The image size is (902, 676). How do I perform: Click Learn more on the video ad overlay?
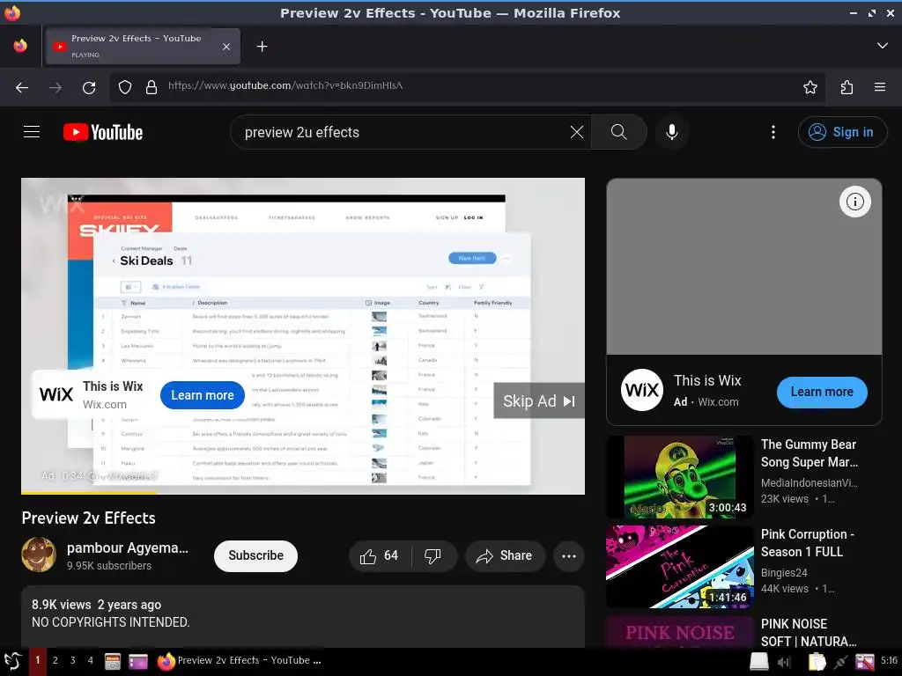tap(202, 395)
